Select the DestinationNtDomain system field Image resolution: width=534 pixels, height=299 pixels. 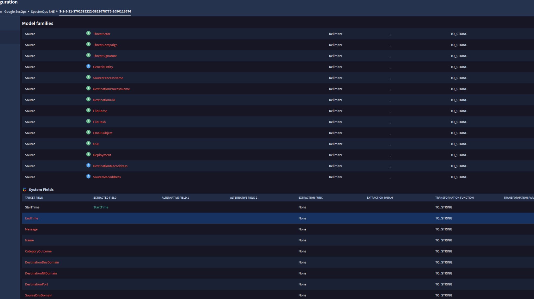[41, 273]
